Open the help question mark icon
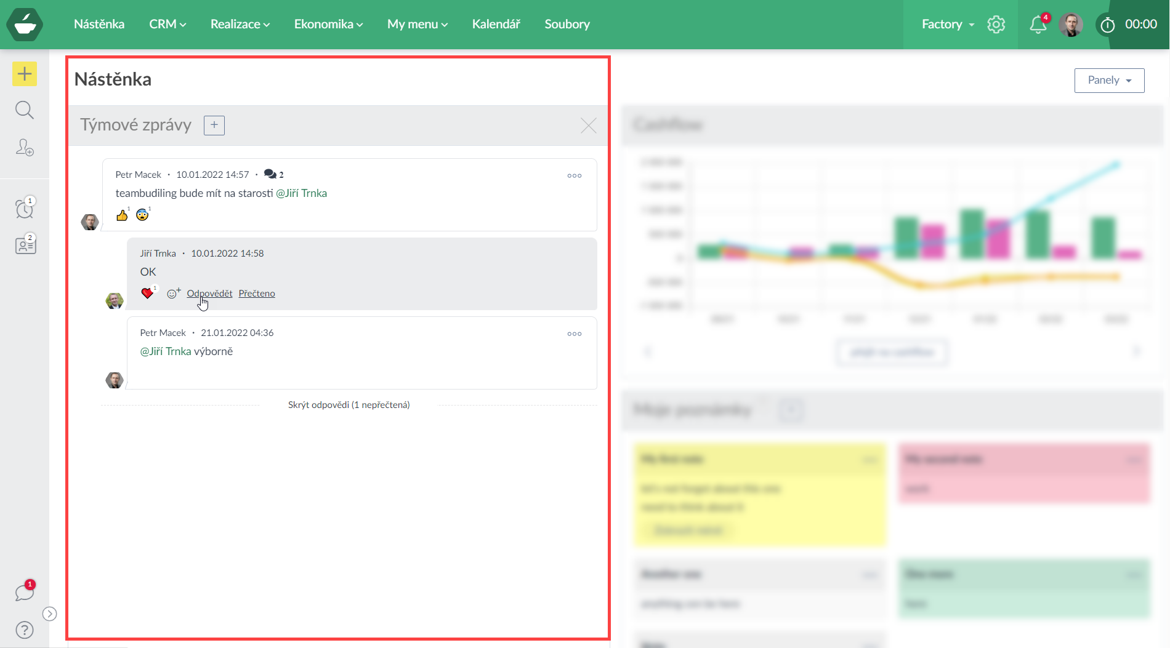Viewport: 1170px width, 648px height. pyautogui.click(x=25, y=630)
